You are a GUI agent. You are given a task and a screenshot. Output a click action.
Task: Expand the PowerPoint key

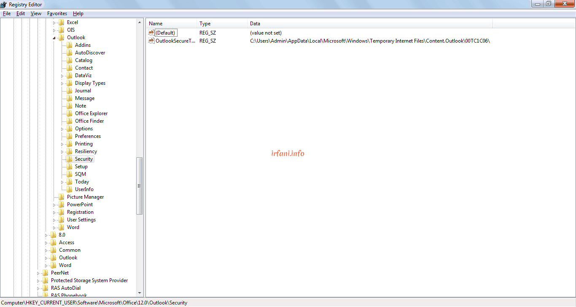54,205
